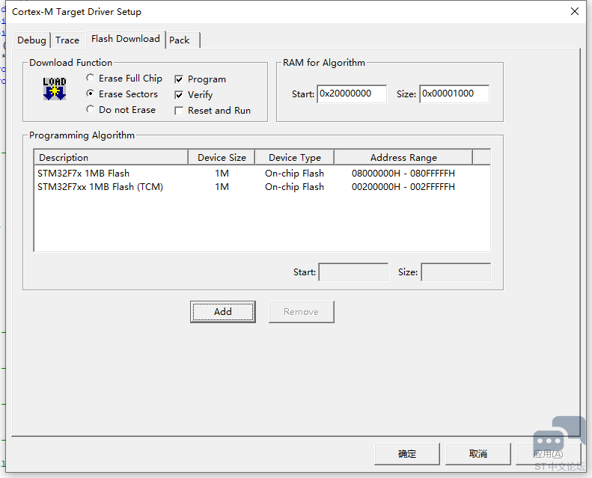Click the Device Type column header
The height and width of the screenshot is (478, 592).
(x=294, y=157)
